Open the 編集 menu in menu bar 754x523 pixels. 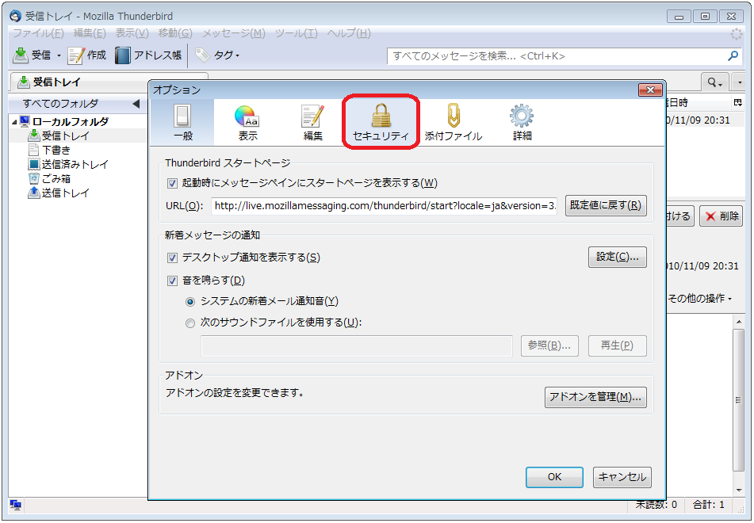click(90, 33)
